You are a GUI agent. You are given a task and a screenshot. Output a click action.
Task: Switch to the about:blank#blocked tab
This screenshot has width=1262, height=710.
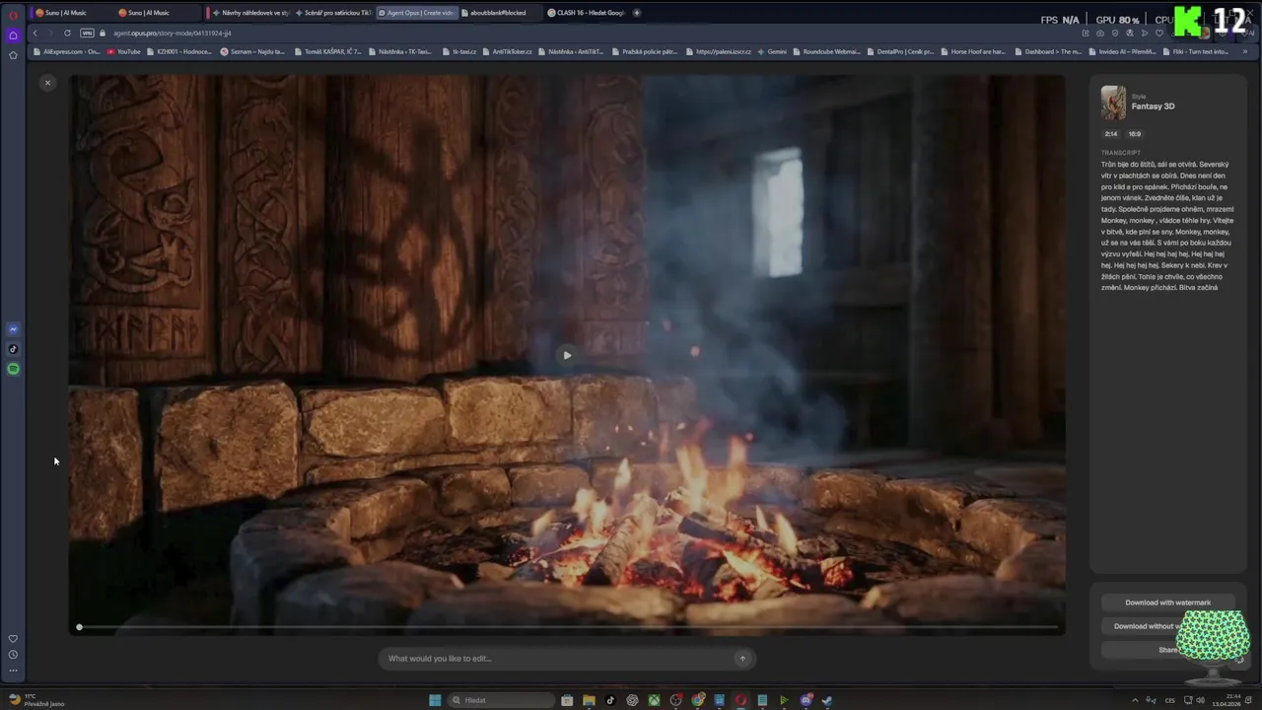[500, 13]
